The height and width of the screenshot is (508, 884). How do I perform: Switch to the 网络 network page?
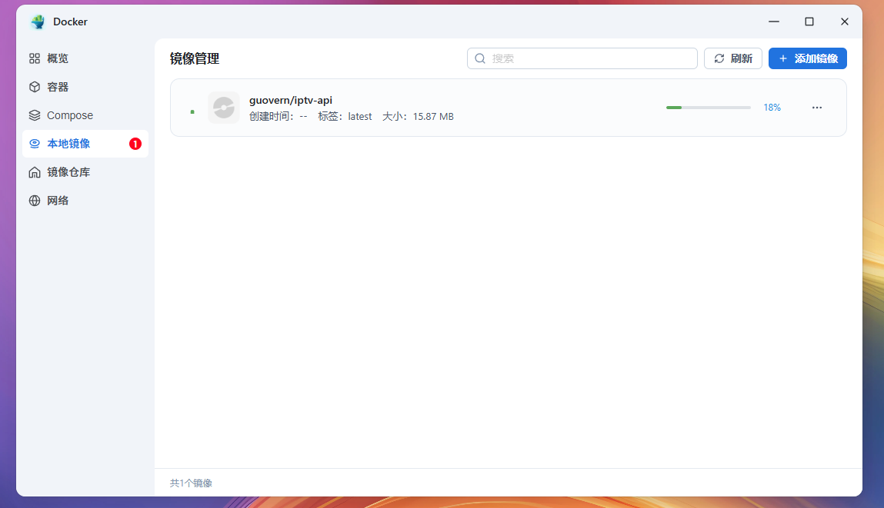coord(85,201)
